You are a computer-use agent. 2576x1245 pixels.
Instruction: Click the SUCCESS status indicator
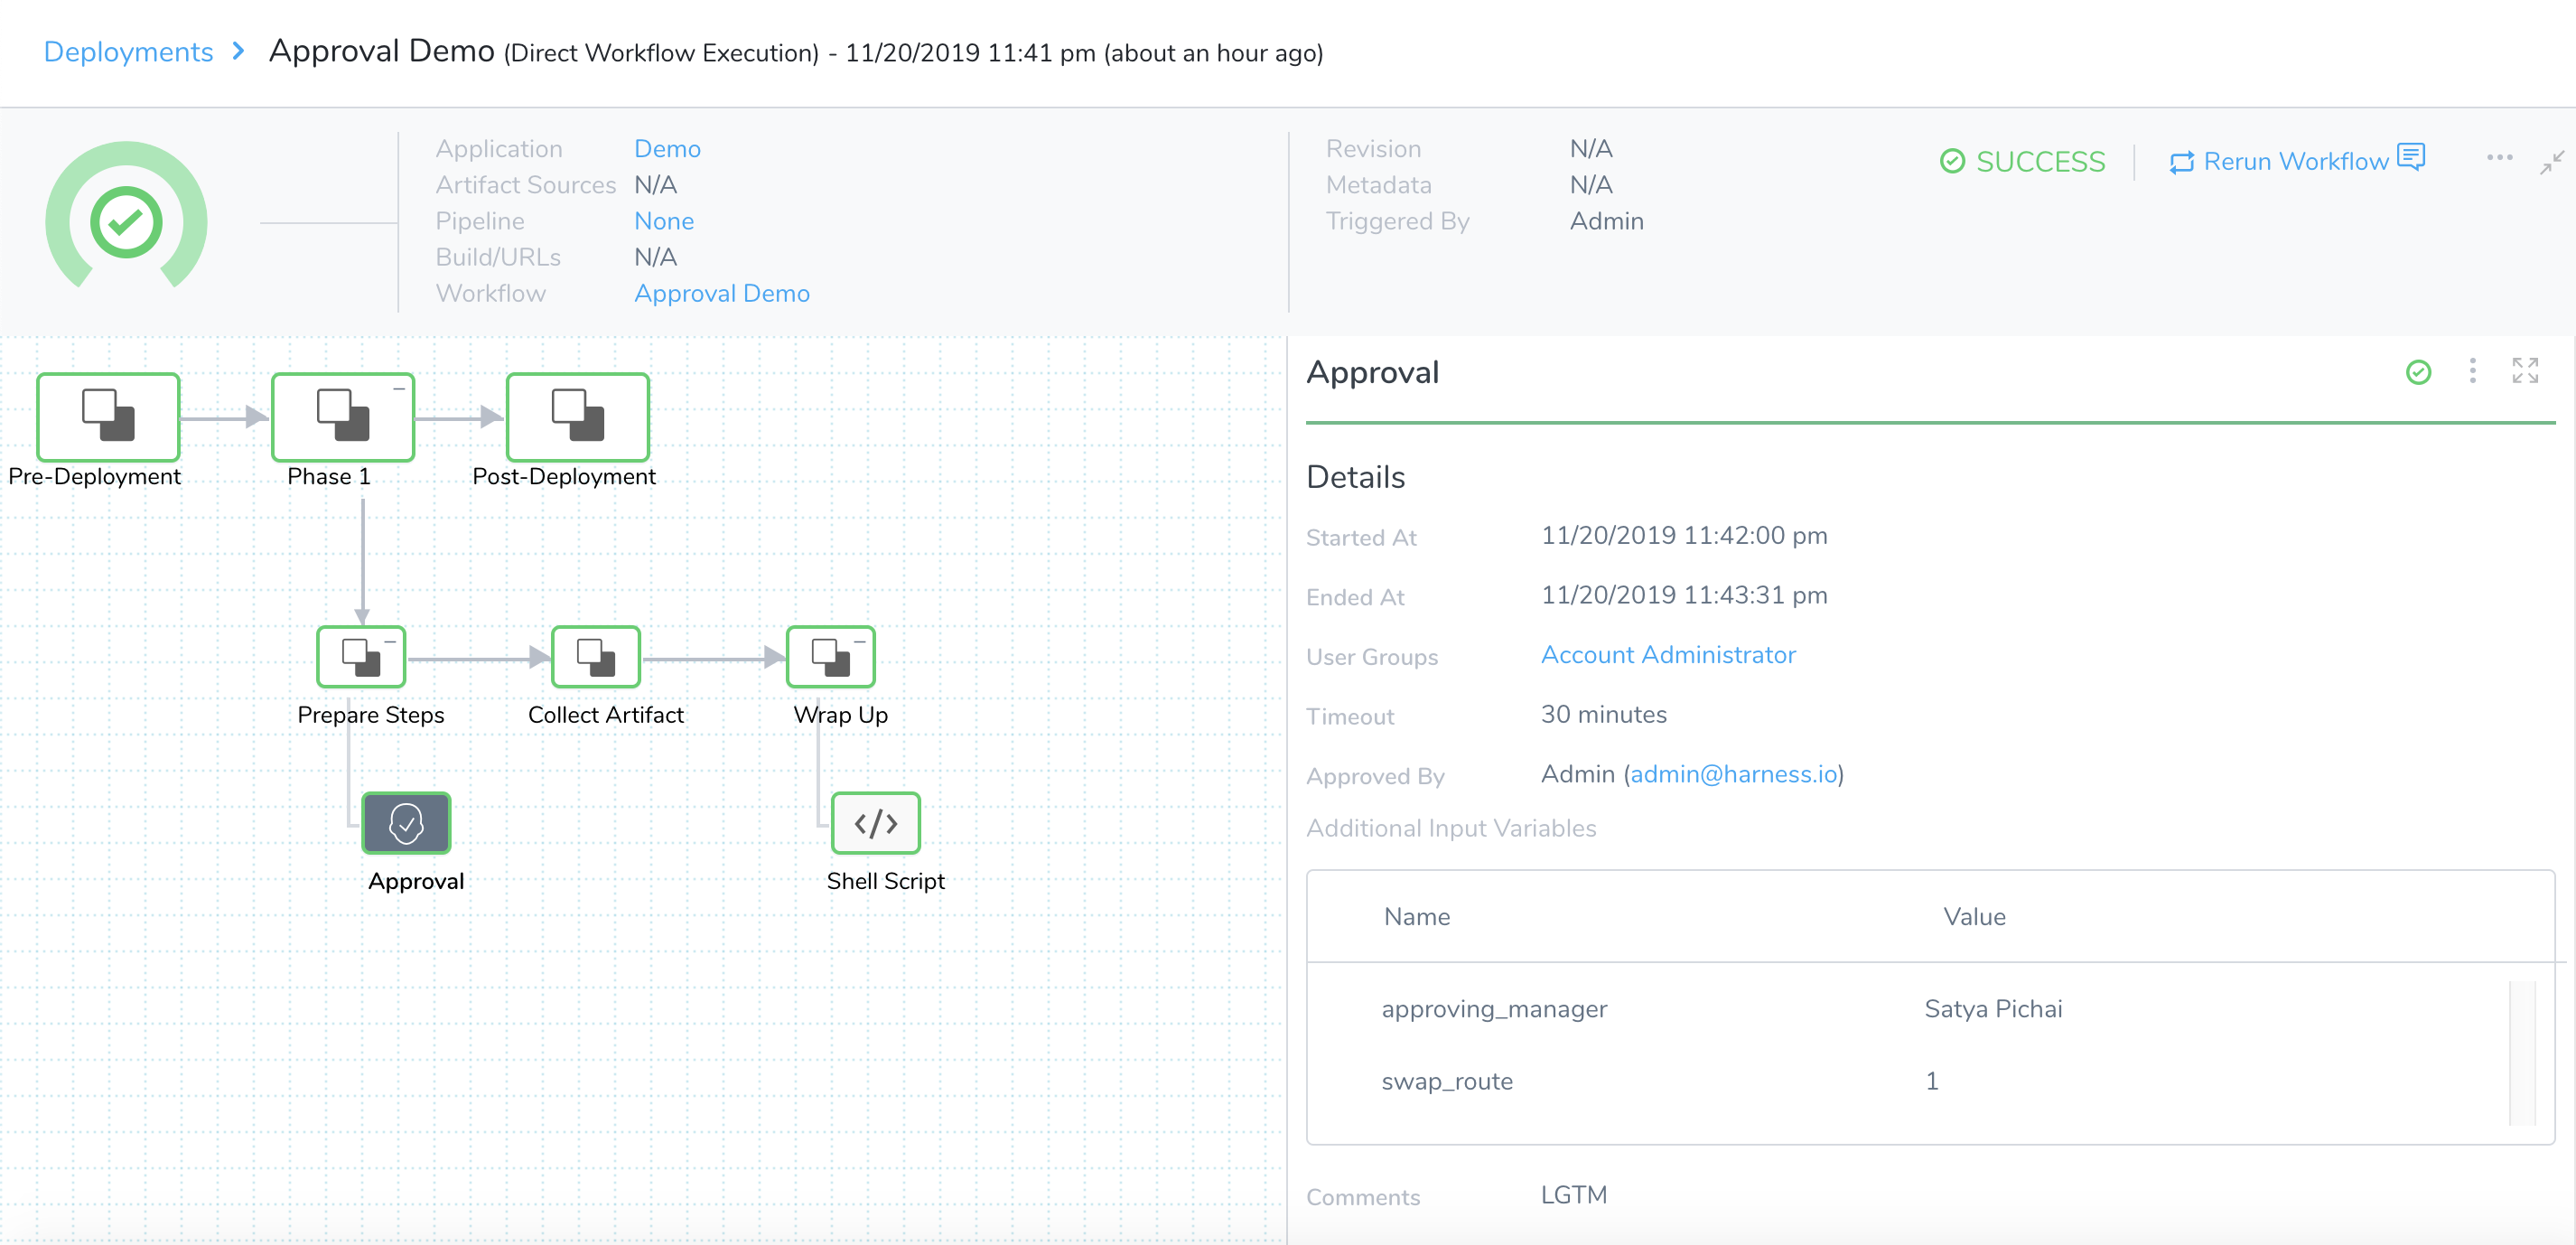click(x=2022, y=162)
